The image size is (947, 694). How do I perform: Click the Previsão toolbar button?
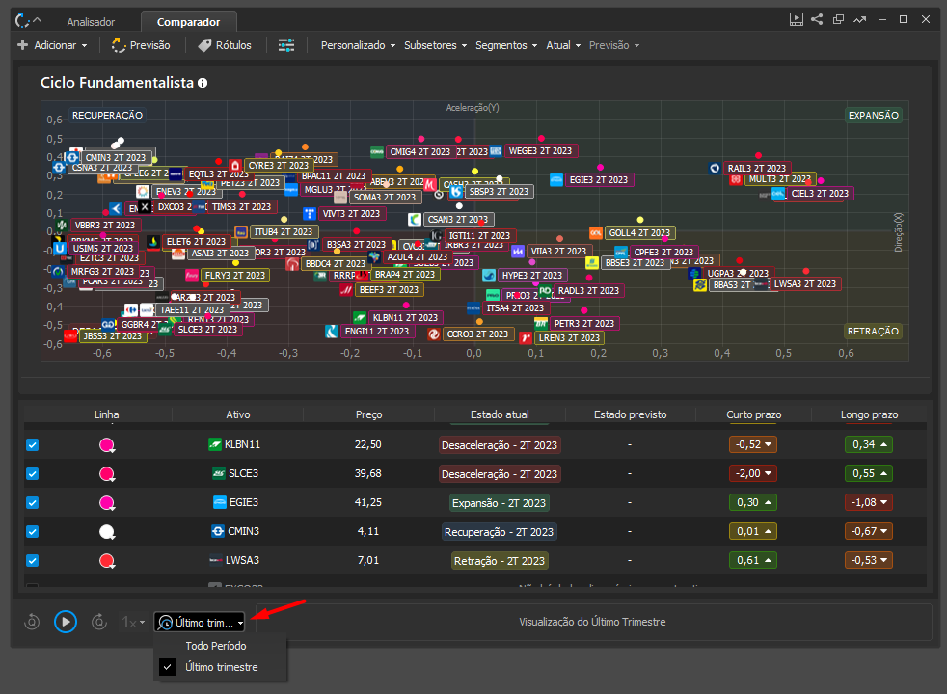(x=141, y=45)
